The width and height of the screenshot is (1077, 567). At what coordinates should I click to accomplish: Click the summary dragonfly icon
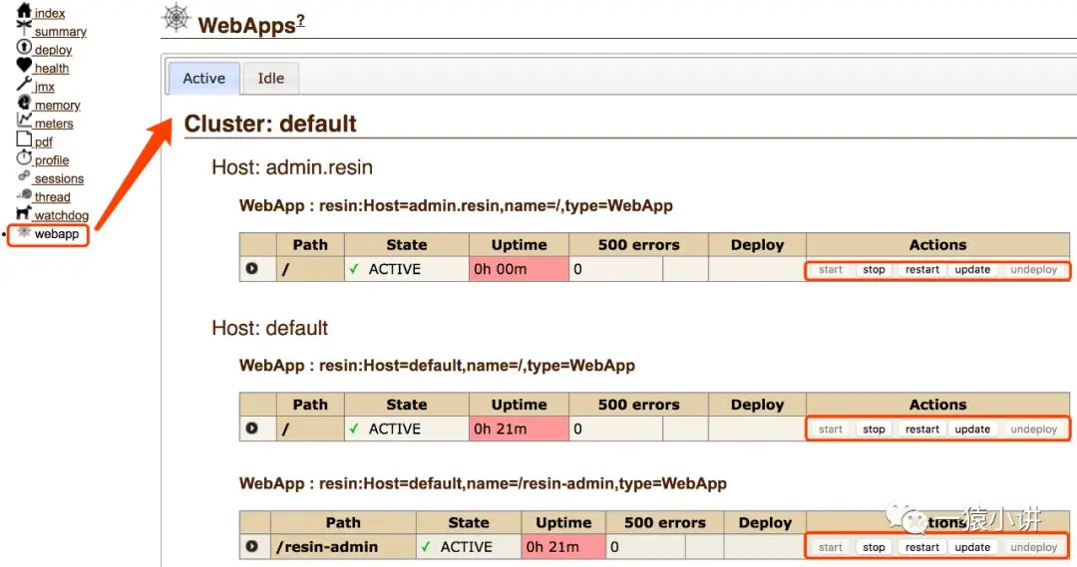(24, 28)
